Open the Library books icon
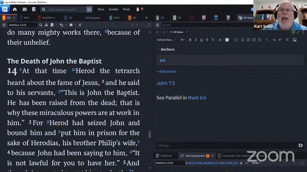 [x=24, y=9]
